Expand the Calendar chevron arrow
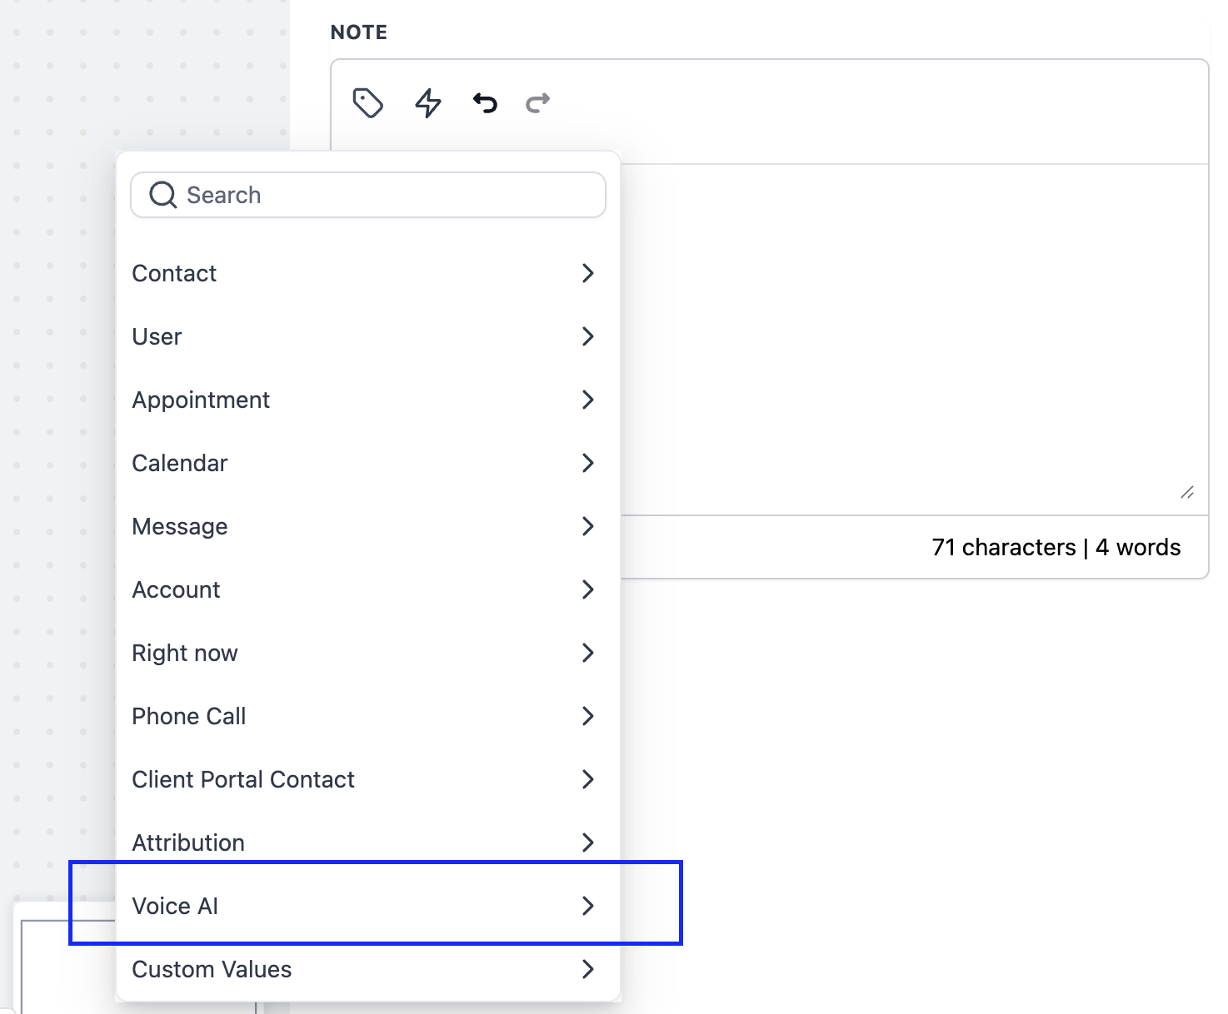The height and width of the screenshot is (1014, 1228). coord(587,463)
